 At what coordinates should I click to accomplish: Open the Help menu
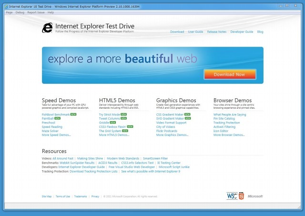click(x=51, y=12)
